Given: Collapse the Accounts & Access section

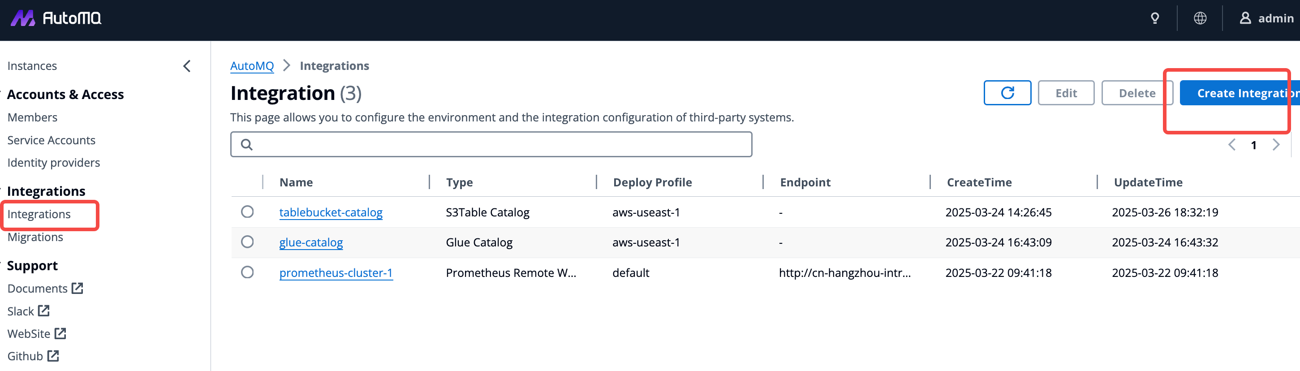Looking at the screenshot, I should click(65, 95).
